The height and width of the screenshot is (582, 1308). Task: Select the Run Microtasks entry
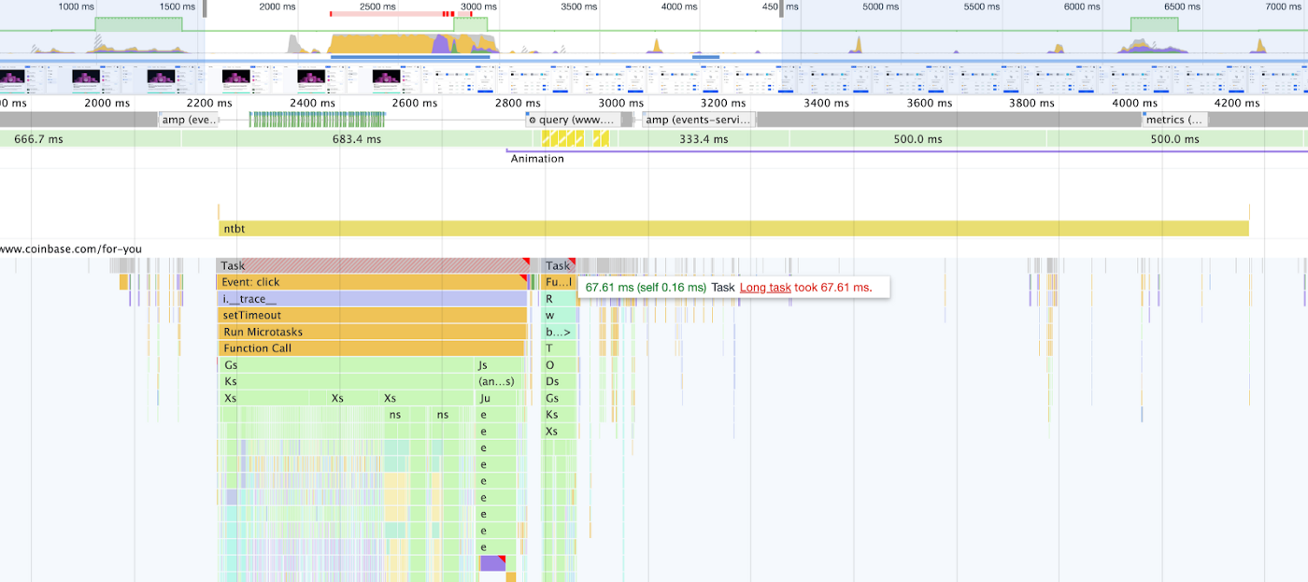(x=372, y=332)
